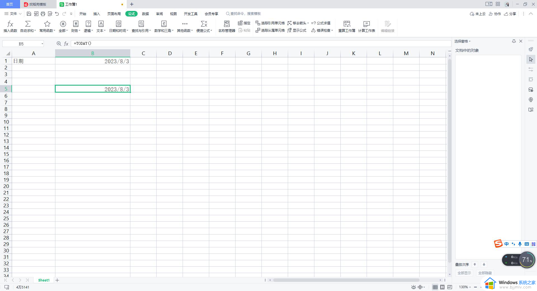Collapse the ribbon with the chevron arrow
Image resolution: width=537 pixels, height=291 pixels.
(x=531, y=14)
